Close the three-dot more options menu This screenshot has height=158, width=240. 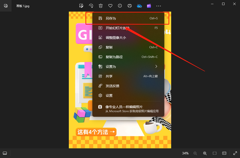point(158,6)
